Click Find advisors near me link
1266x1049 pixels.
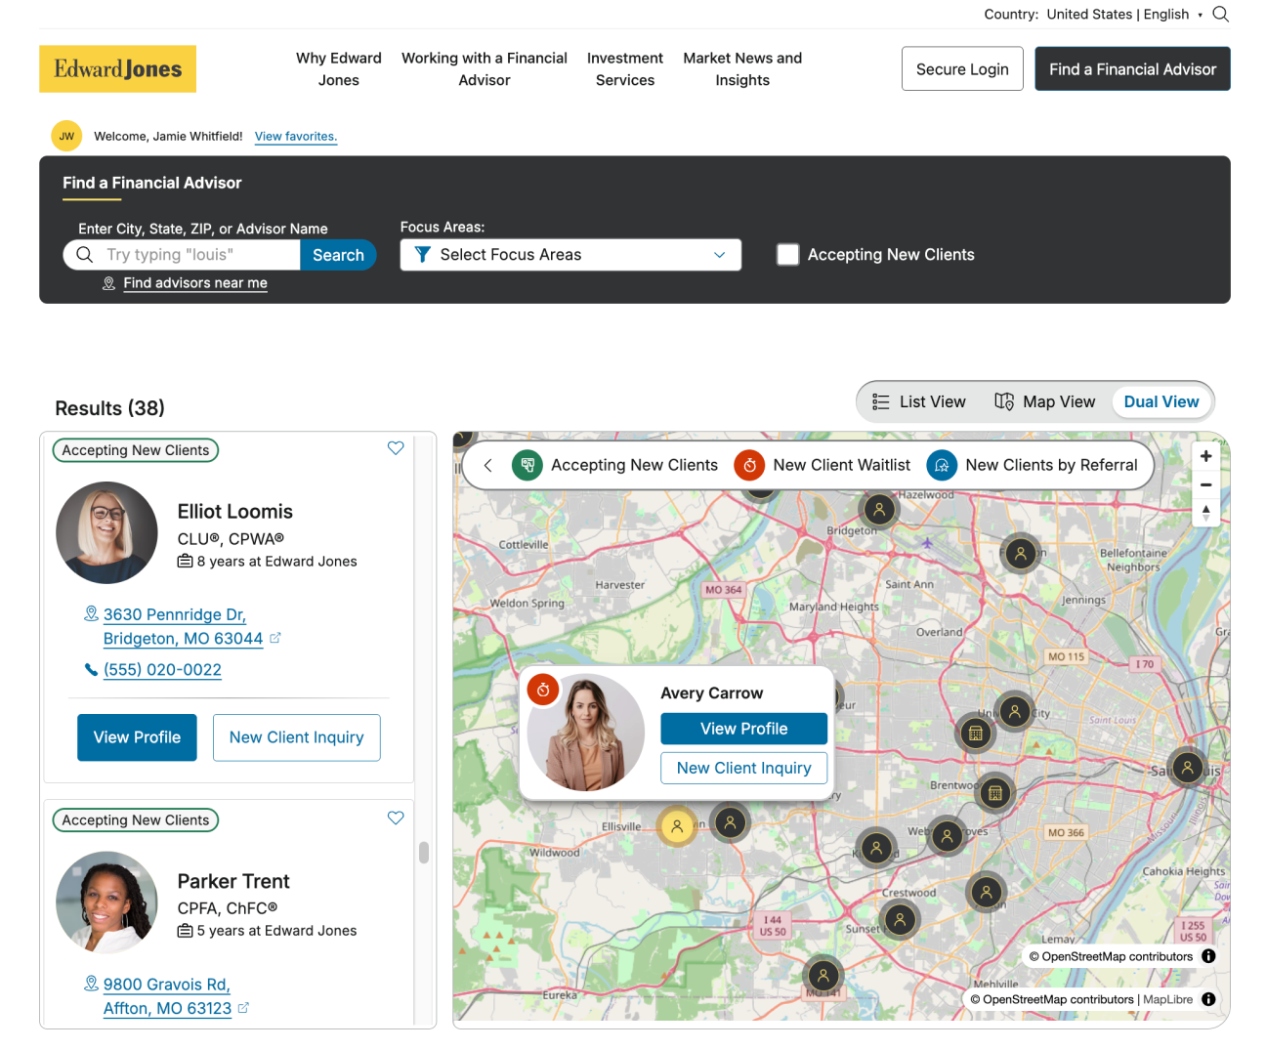click(195, 283)
